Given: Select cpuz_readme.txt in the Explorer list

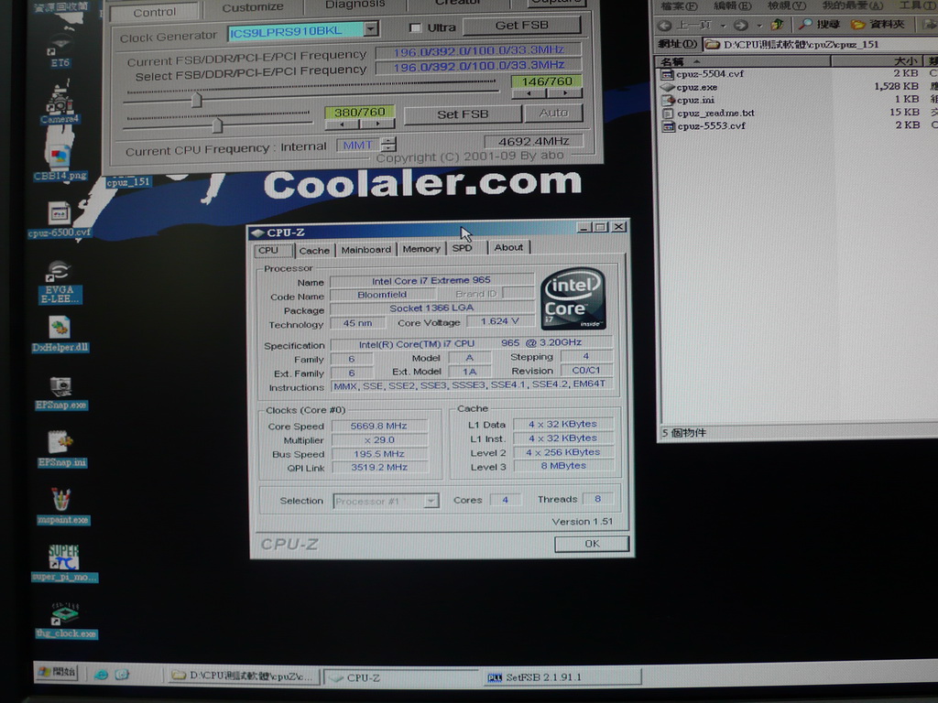Looking at the screenshot, I should click(x=708, y=113).
